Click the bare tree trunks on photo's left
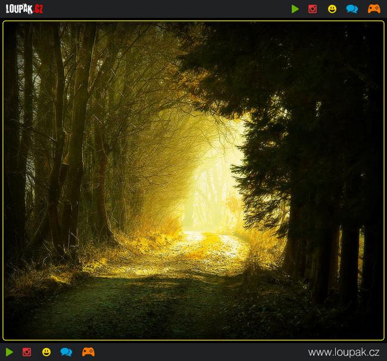This screenshot has height=361, width=387. pos(65,149)
